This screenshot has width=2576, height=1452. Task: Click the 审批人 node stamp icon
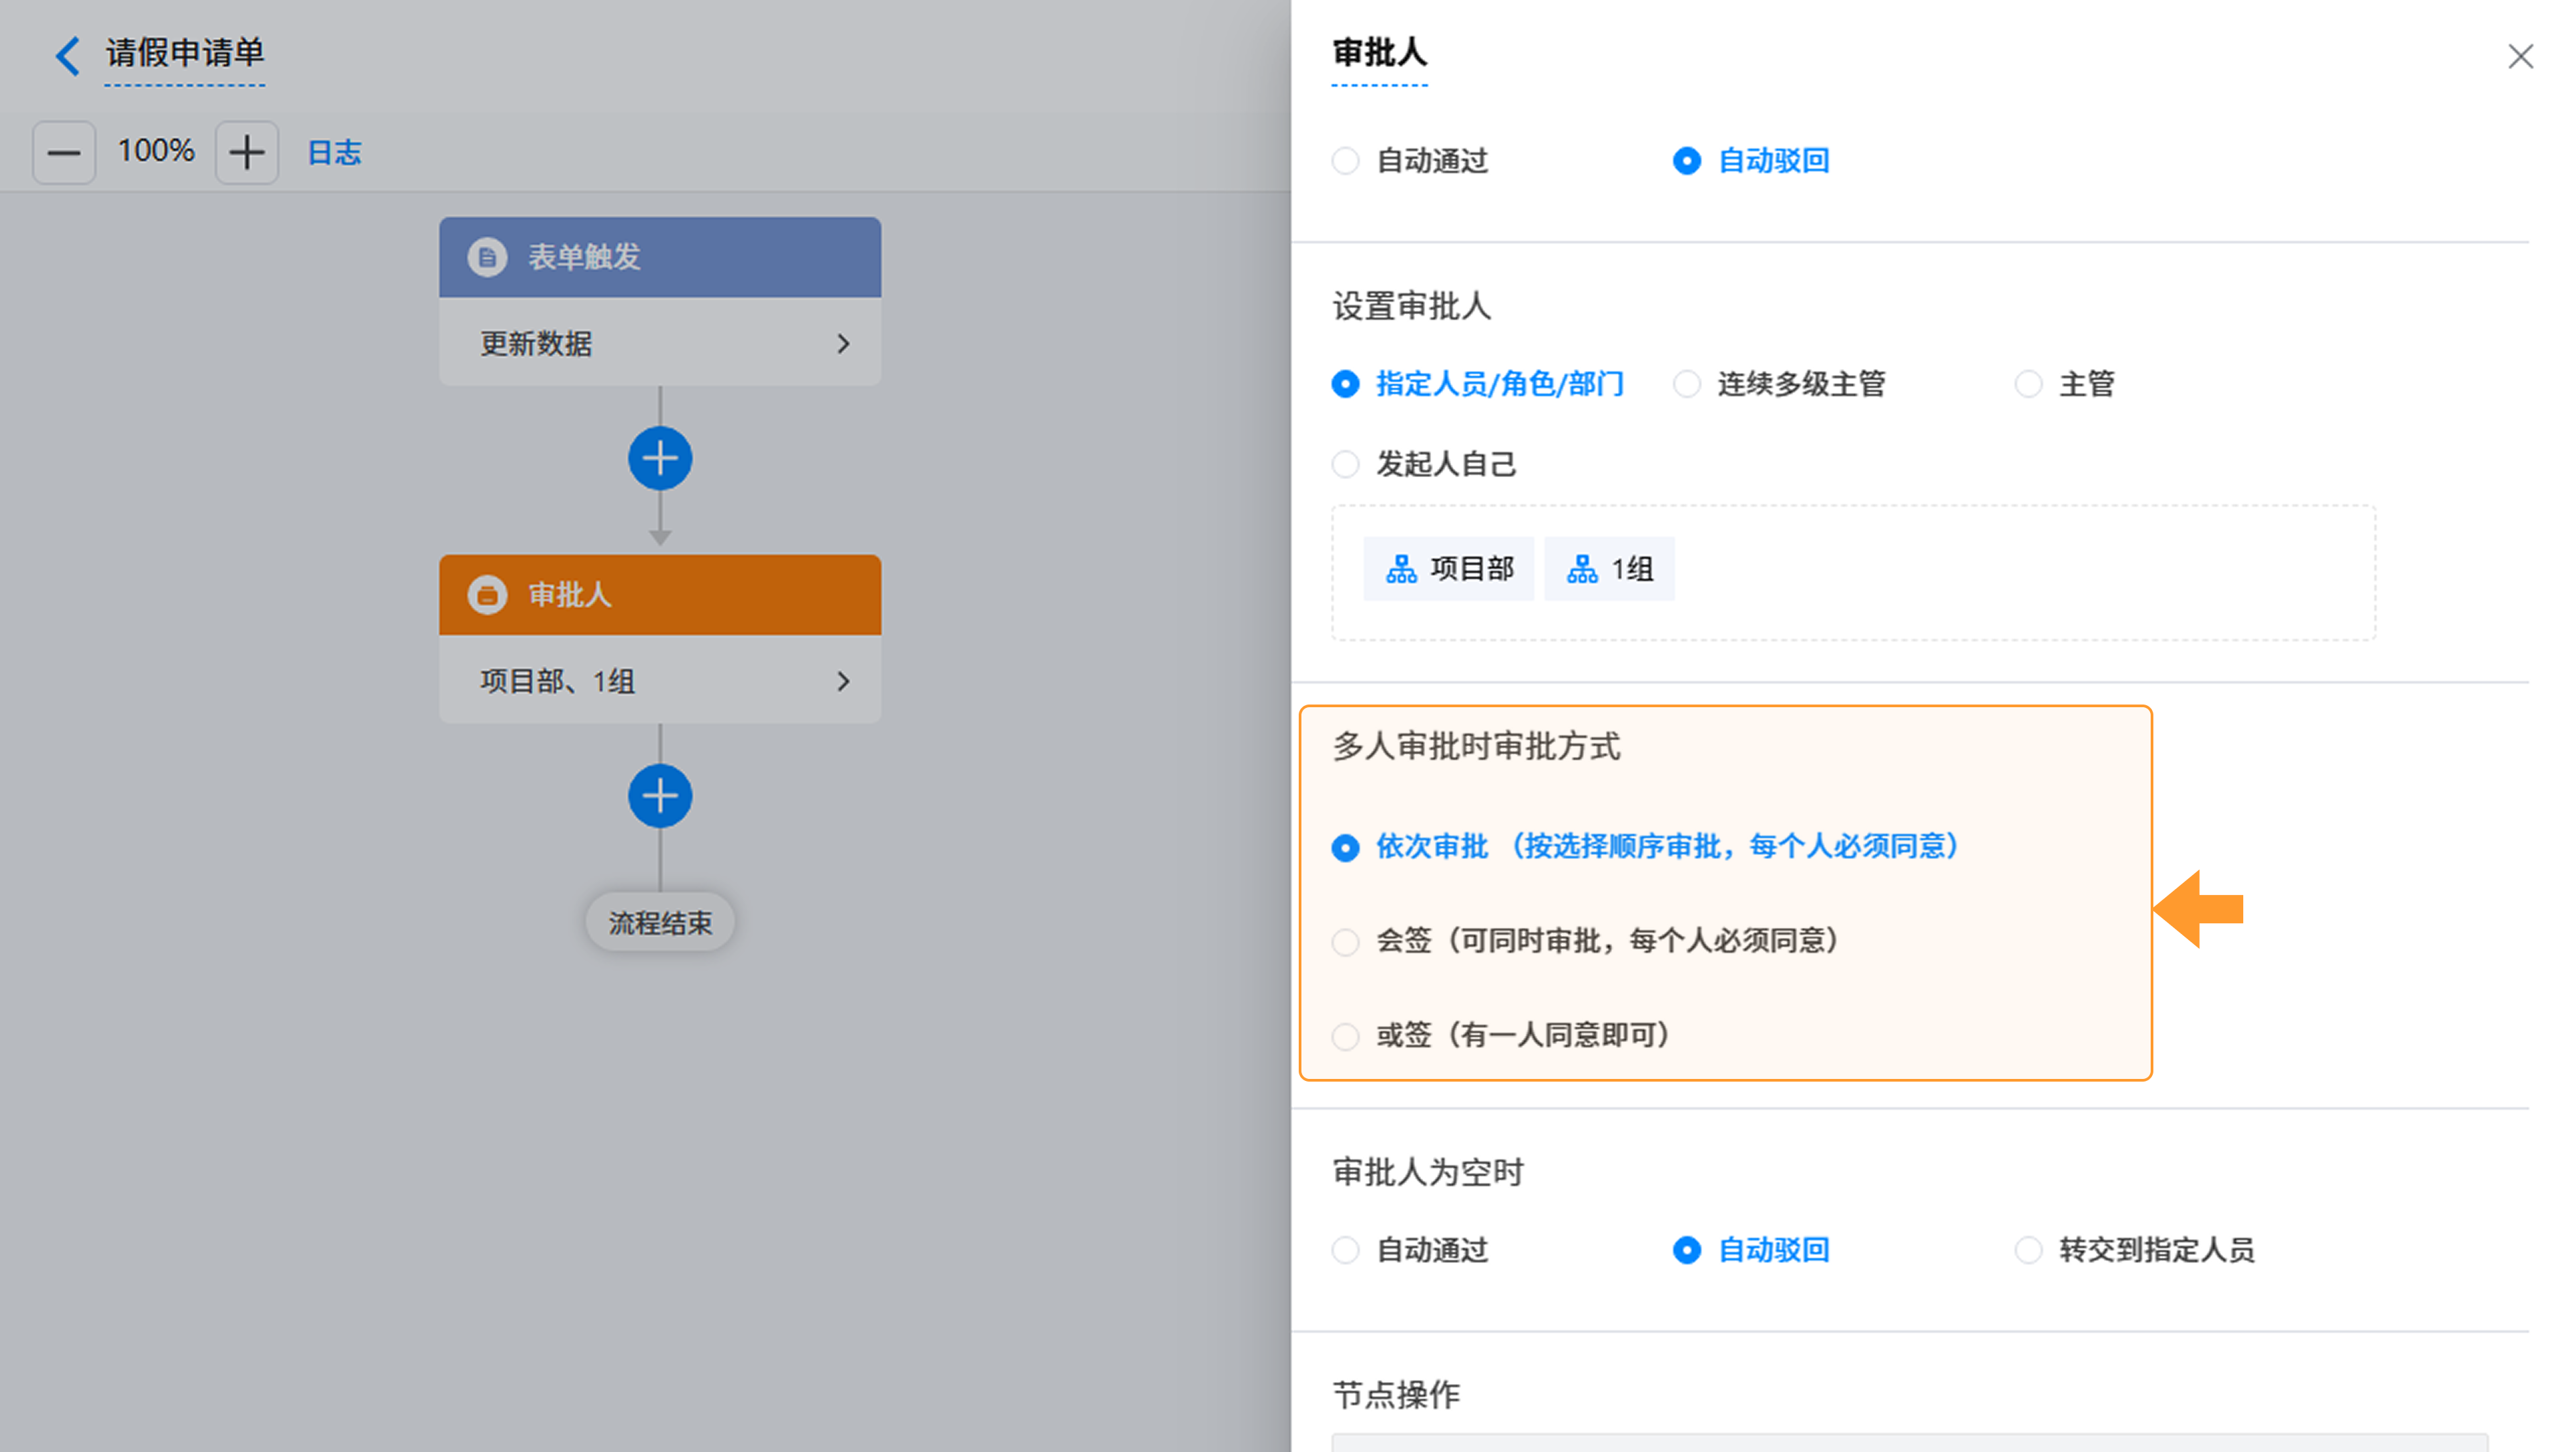[x=487, y=595]
